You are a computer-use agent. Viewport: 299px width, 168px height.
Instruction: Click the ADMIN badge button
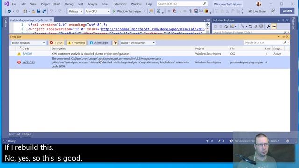tap(287, 11)
